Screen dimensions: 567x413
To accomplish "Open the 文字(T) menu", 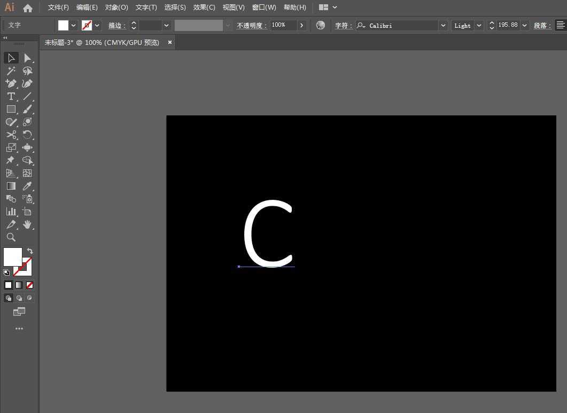I will pyautogui.click(x=146, y=7).
